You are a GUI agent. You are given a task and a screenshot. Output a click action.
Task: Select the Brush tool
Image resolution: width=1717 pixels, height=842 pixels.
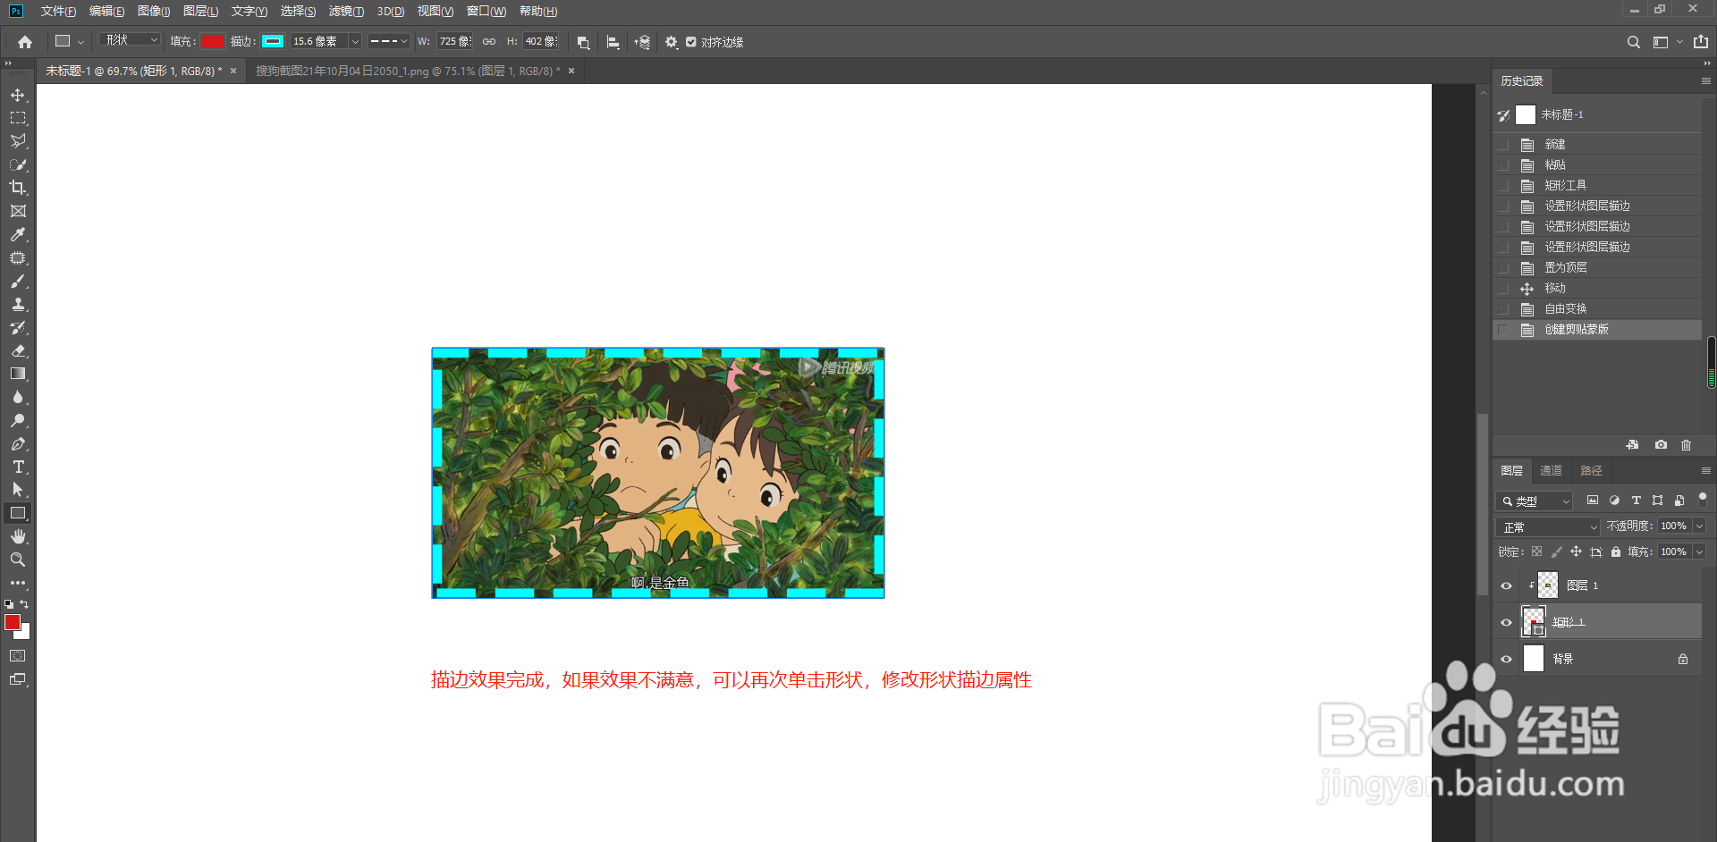click(18, 281)
